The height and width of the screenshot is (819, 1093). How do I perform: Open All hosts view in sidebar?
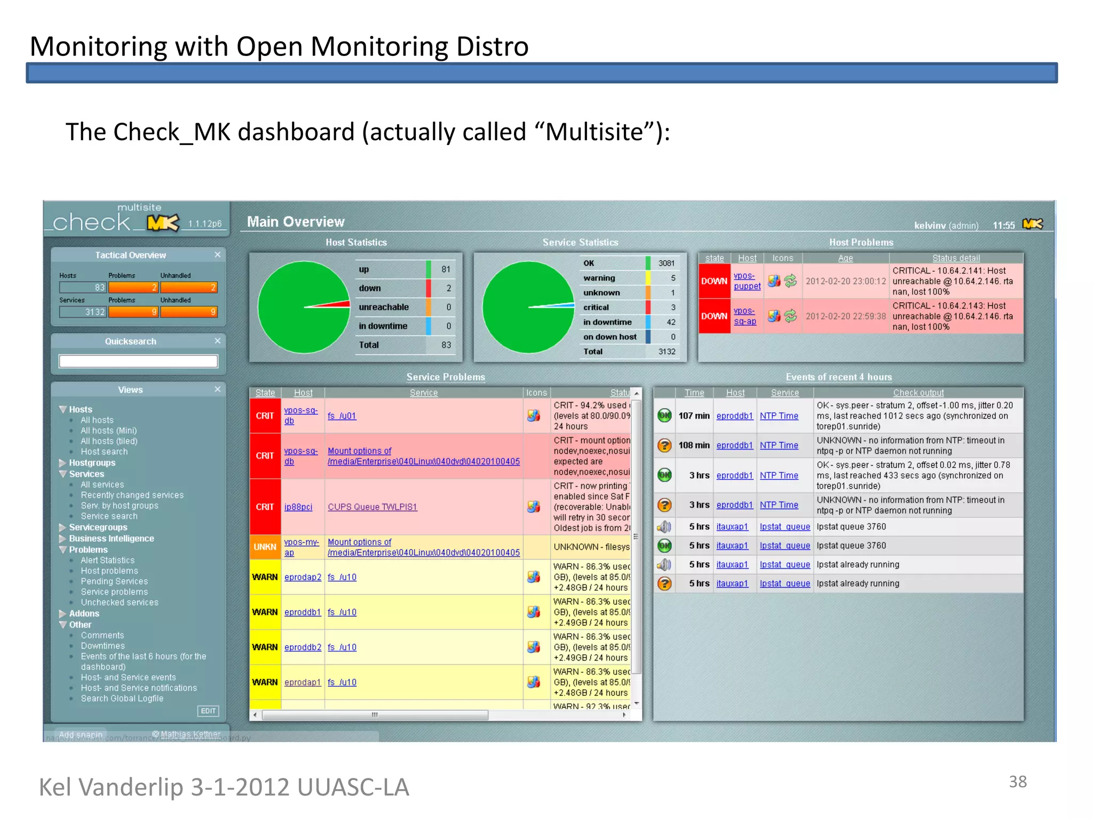(97, 420)
